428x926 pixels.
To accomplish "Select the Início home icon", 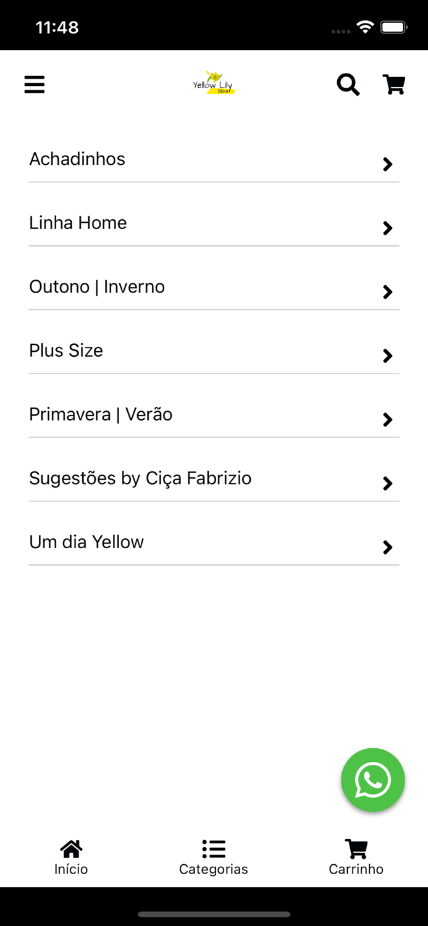I will pos(70,848).
